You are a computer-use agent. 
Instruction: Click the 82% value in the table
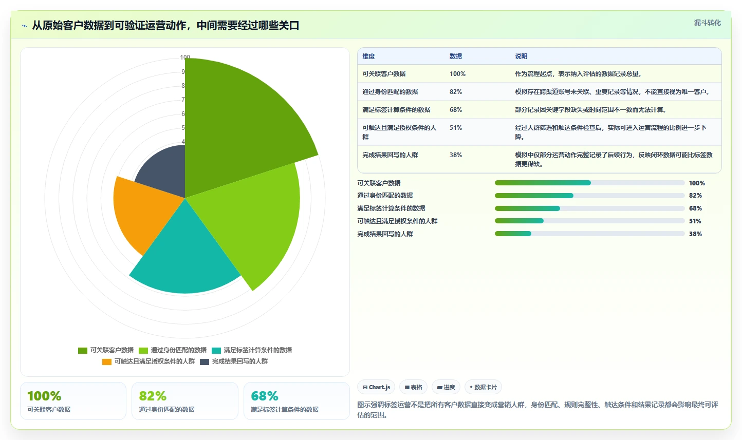[456, 92]
